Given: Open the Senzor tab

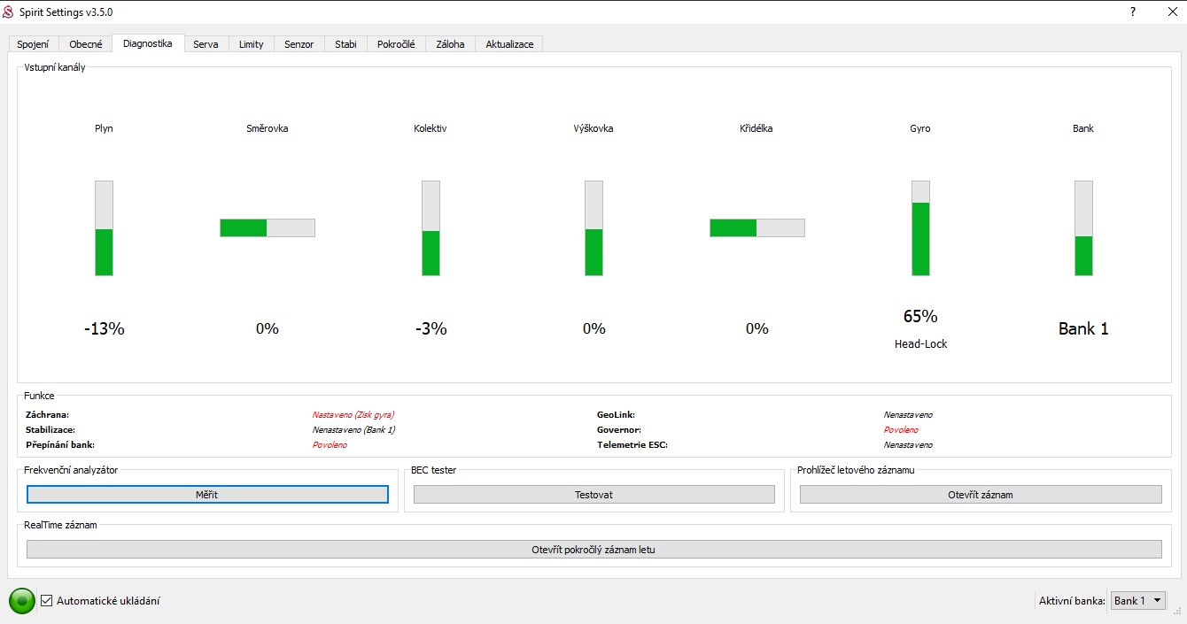Looking at the screenshot, I should pos(299,44).
